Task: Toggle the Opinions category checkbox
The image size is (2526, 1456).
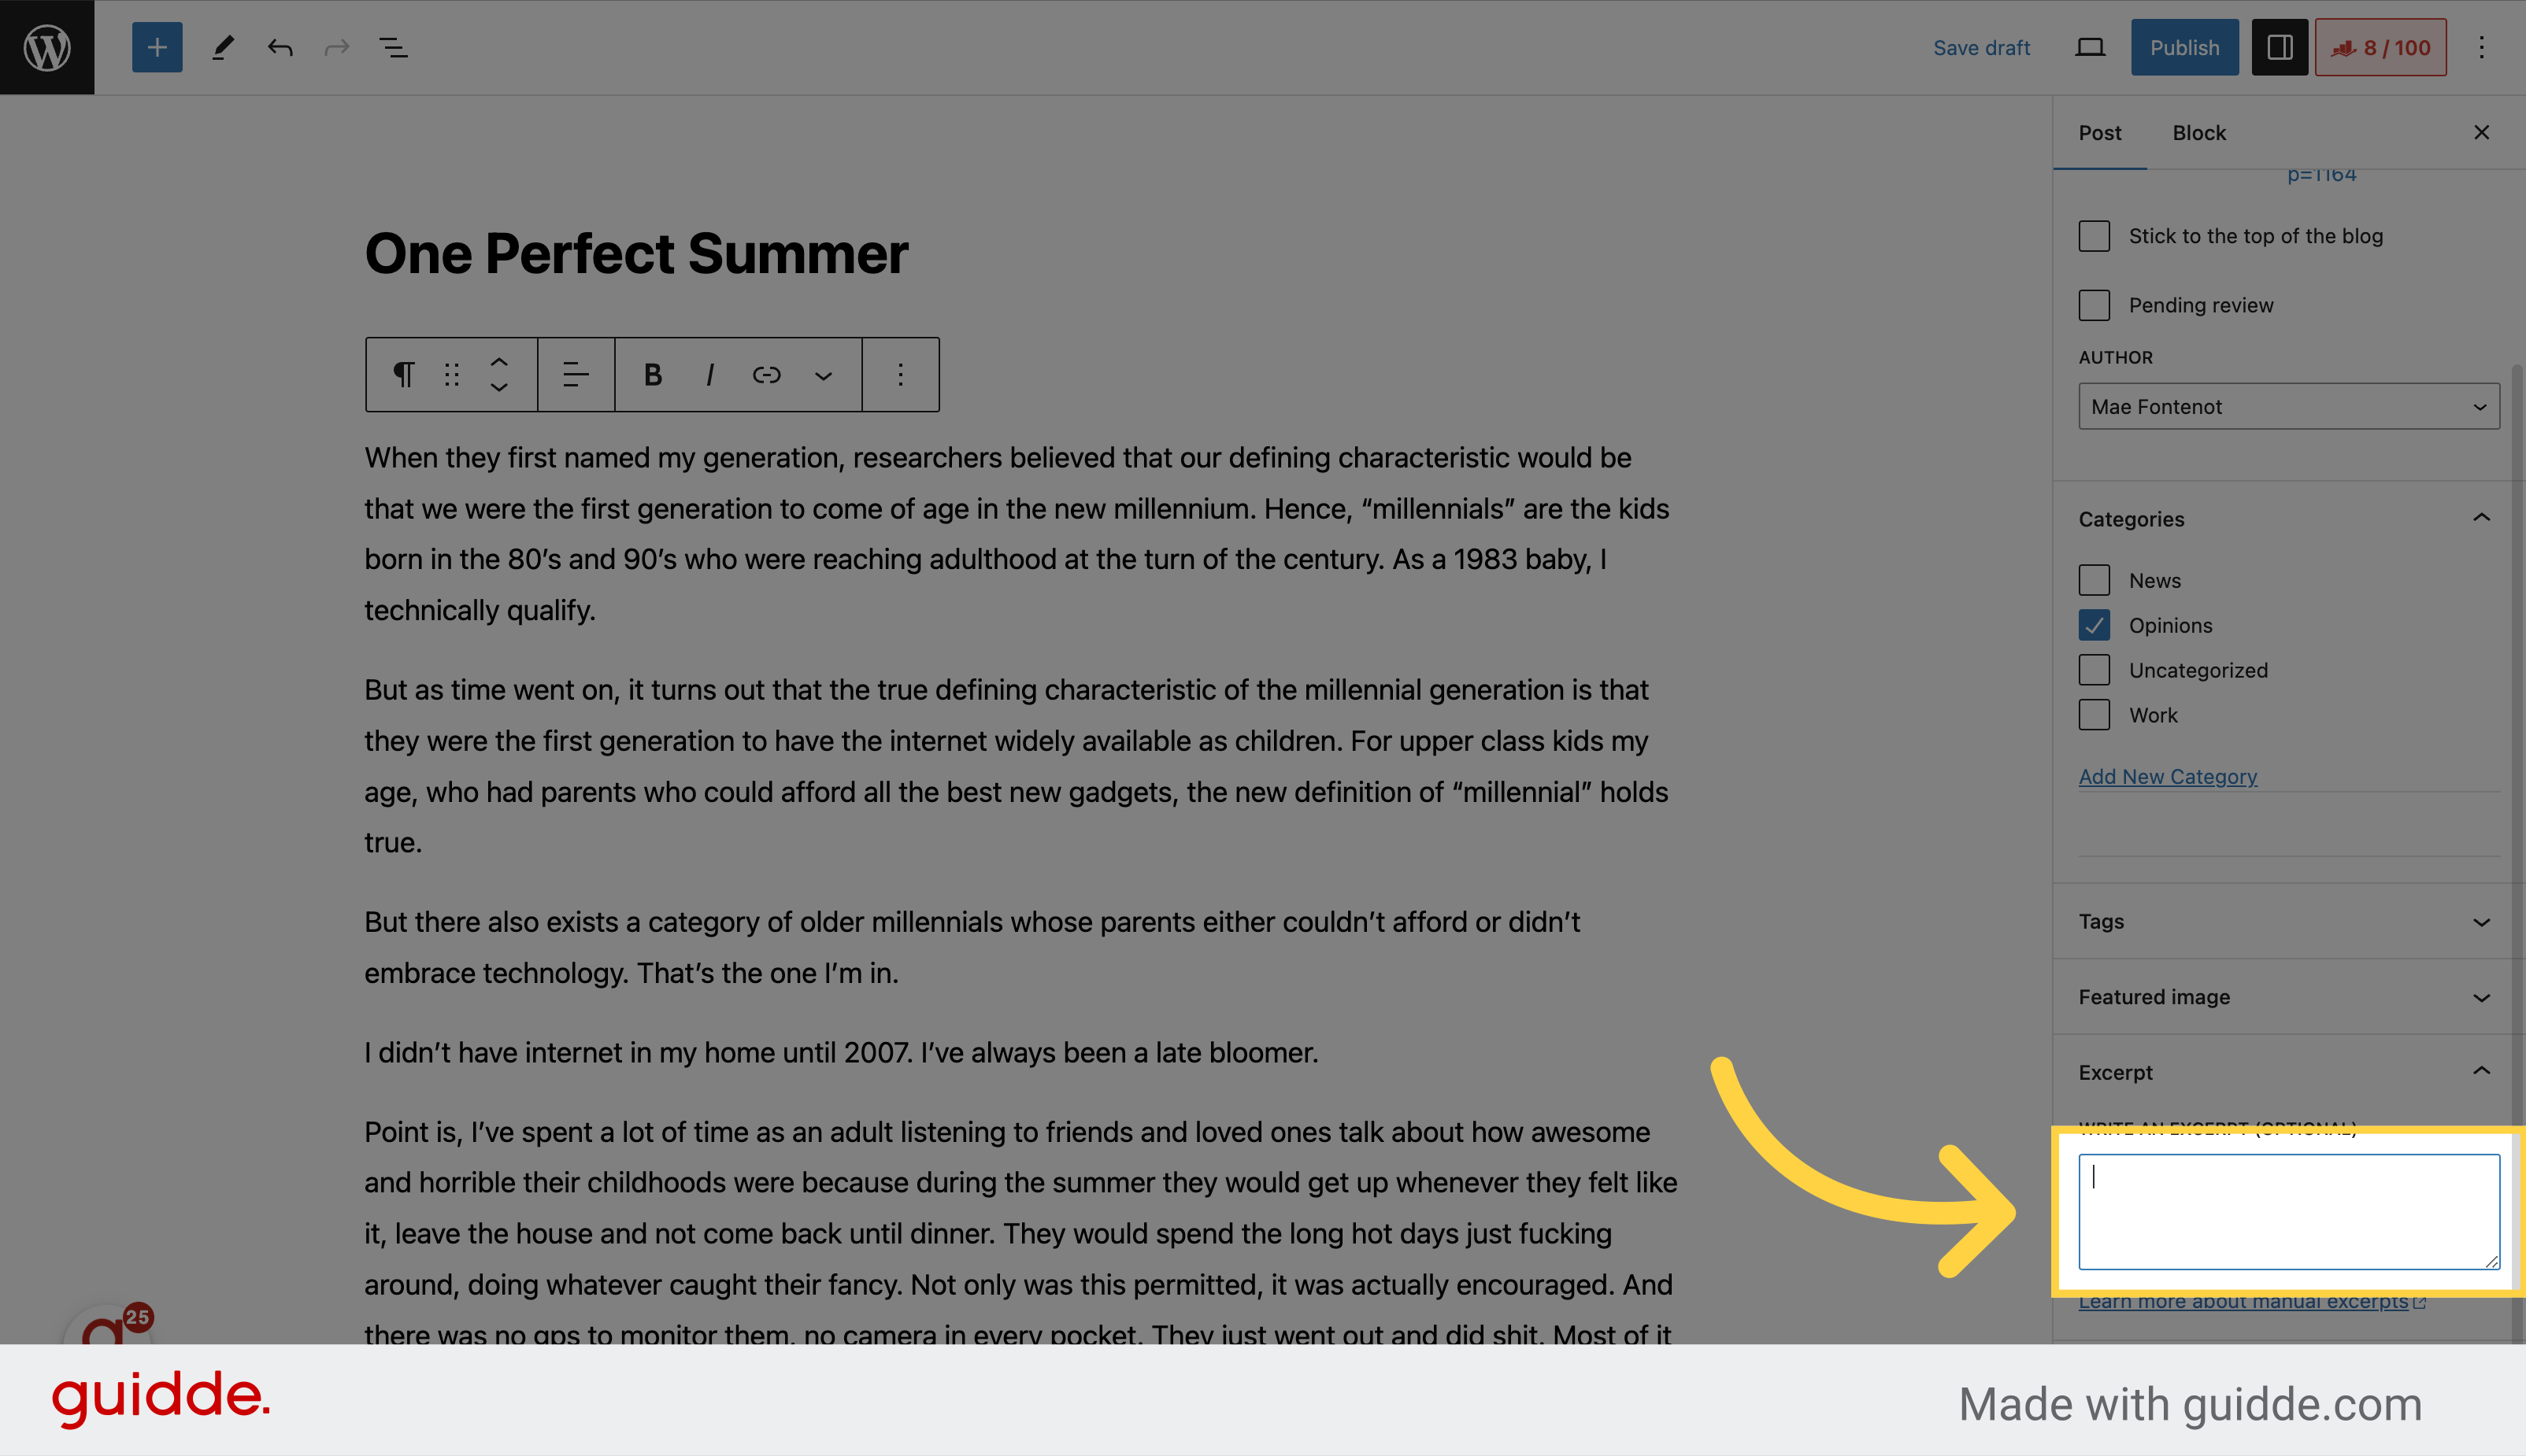Action: tap(2094, 624)
